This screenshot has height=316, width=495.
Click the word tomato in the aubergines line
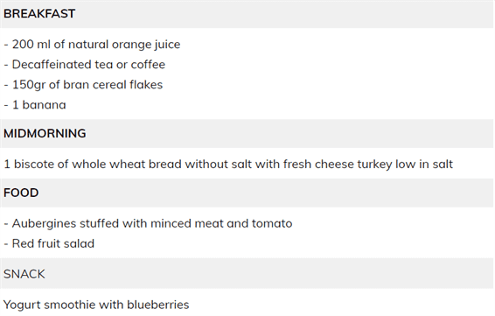pyautogui.click(x=272, y=224)
